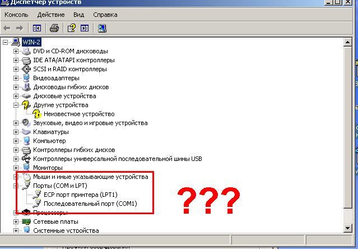Click the Контроллеры гибких дисков icon

(26, 150)
